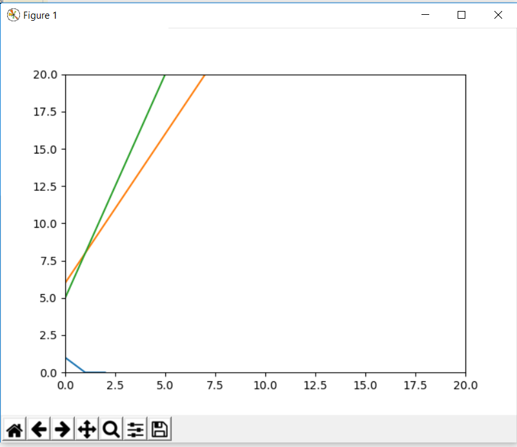Screen dimensions: 517x447
Task: Activate the Pan axes tool
Action: [87, 429]
